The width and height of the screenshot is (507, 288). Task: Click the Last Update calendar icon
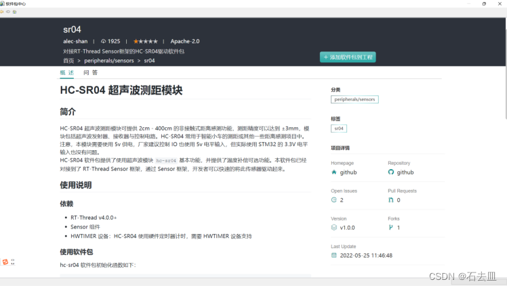pyautogui.click(x=334, y=256)
